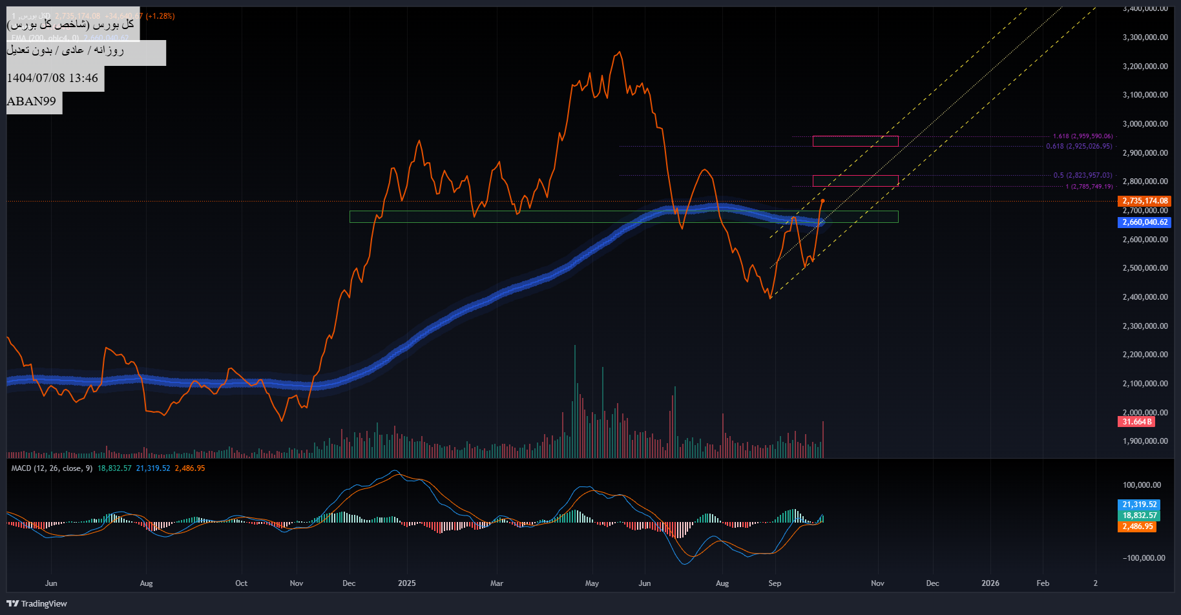Click the orange 2,486.95 MACD axis tag

coord(1137,526)
